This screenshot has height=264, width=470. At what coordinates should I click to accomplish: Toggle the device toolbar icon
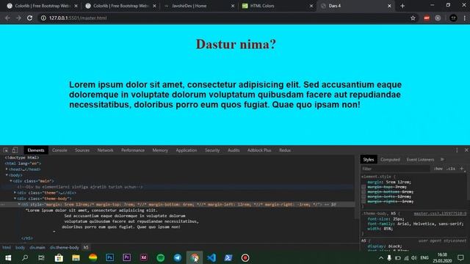15,150
